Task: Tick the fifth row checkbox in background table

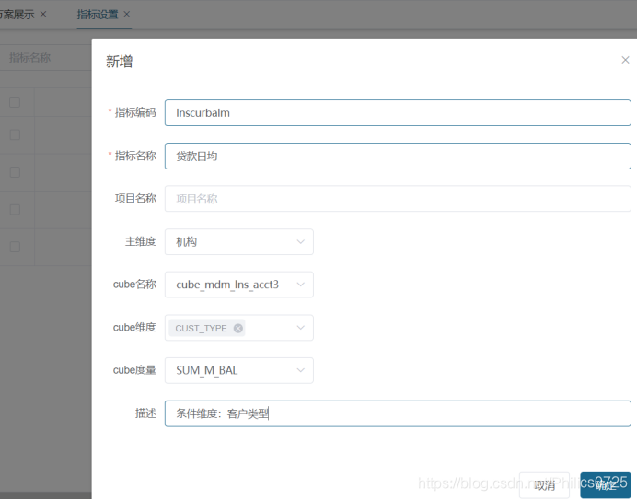Action: (x=15, y=247)
